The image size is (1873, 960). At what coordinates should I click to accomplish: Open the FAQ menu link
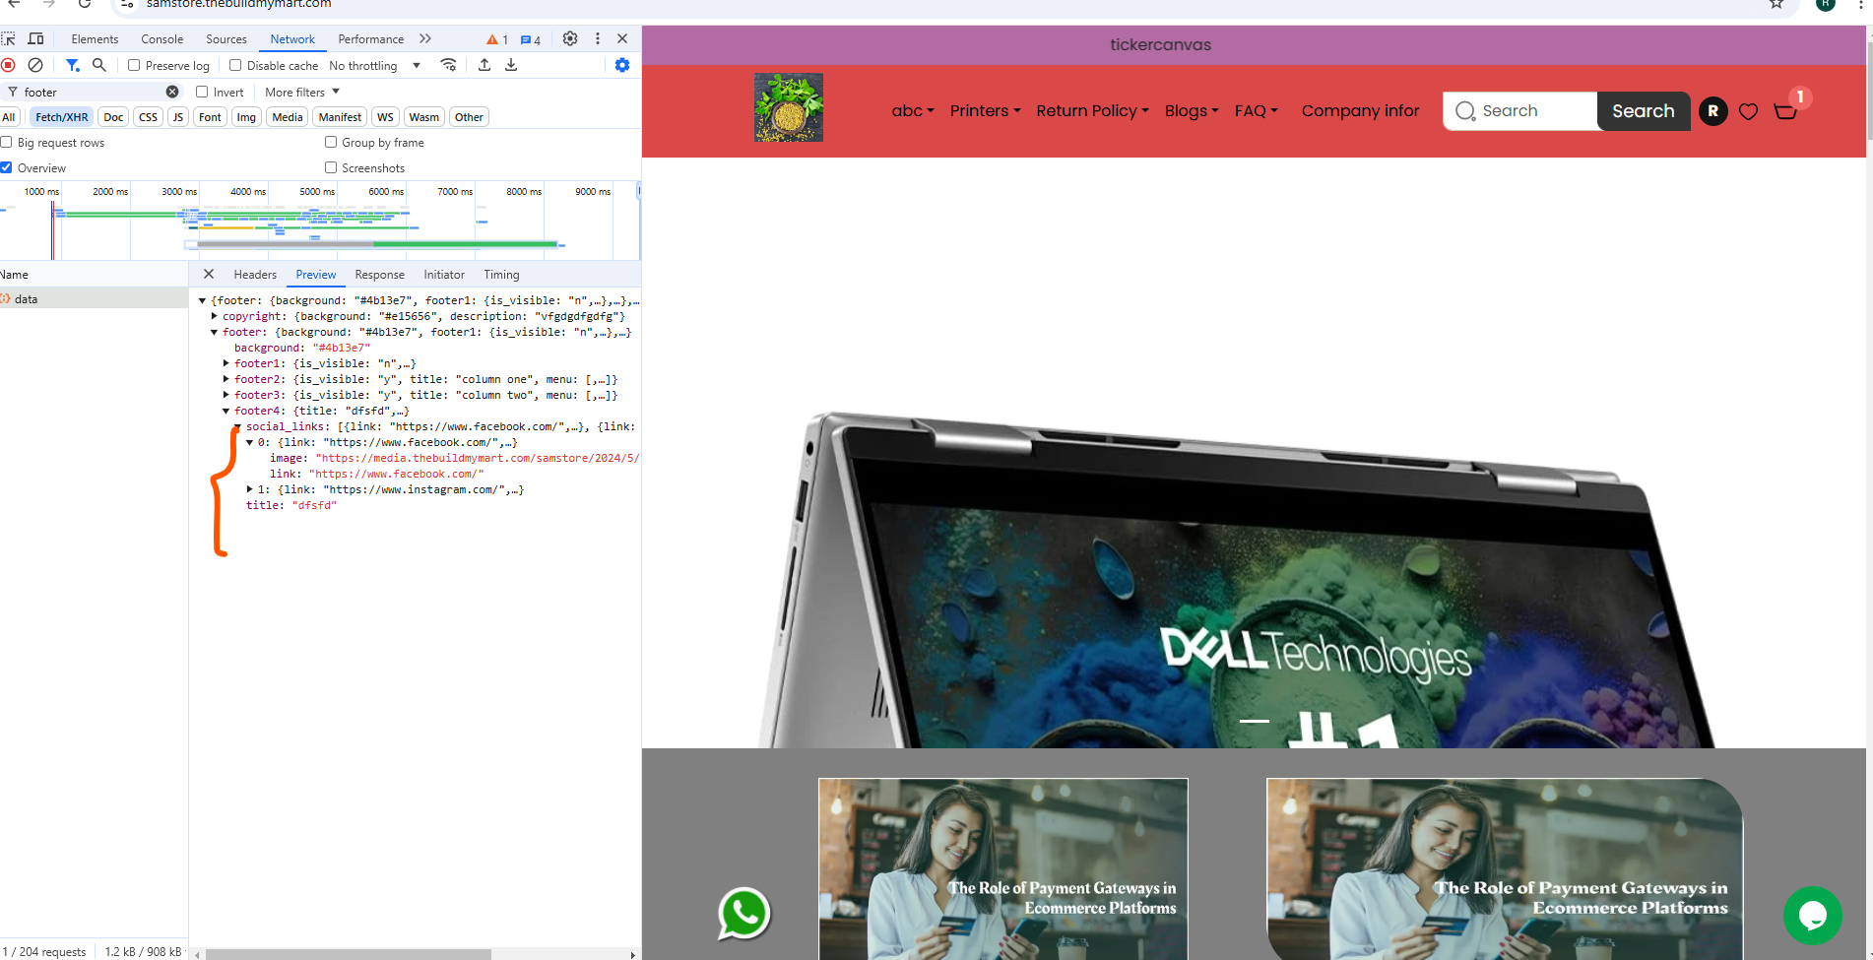click(x=1257, y=111)
